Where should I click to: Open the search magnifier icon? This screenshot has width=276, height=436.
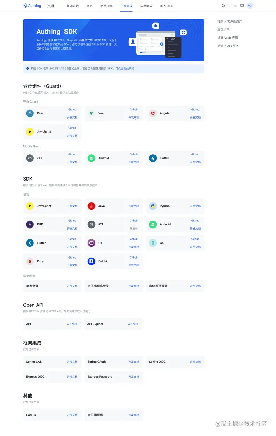[223, 6]
